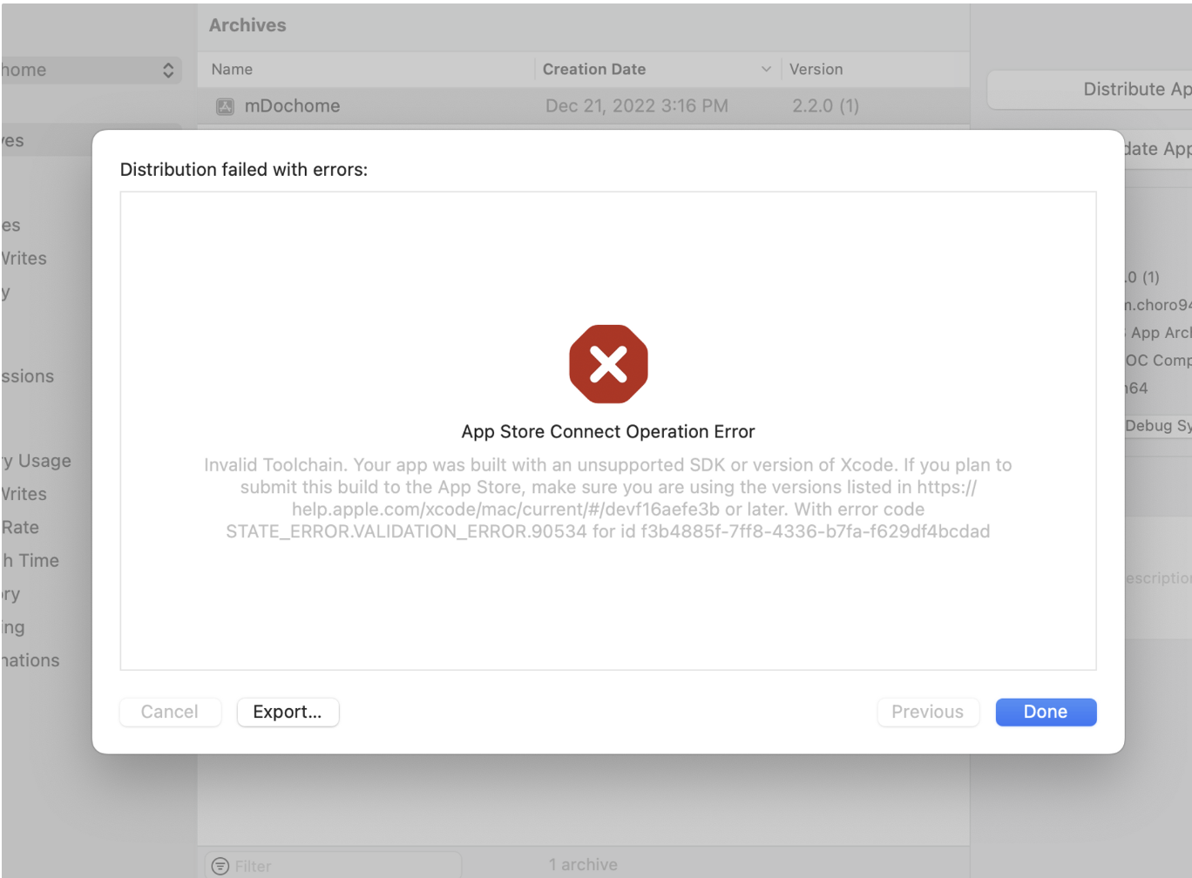Screen dimensions: 1192x878
Task: Click the red error stop icon
Action: (x=608, y=364)
